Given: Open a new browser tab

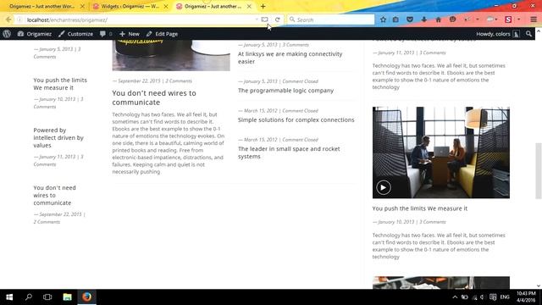Looking at the screenshot, I should click(x=263, y=6).
